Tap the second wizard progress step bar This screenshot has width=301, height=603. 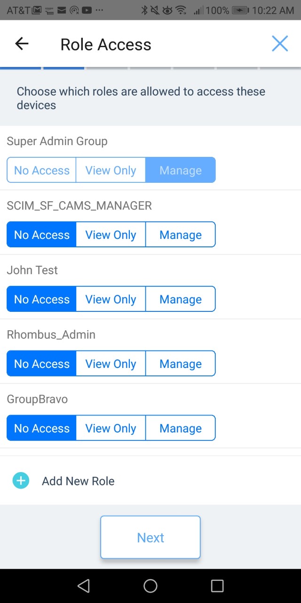click(x=64, y=68)
